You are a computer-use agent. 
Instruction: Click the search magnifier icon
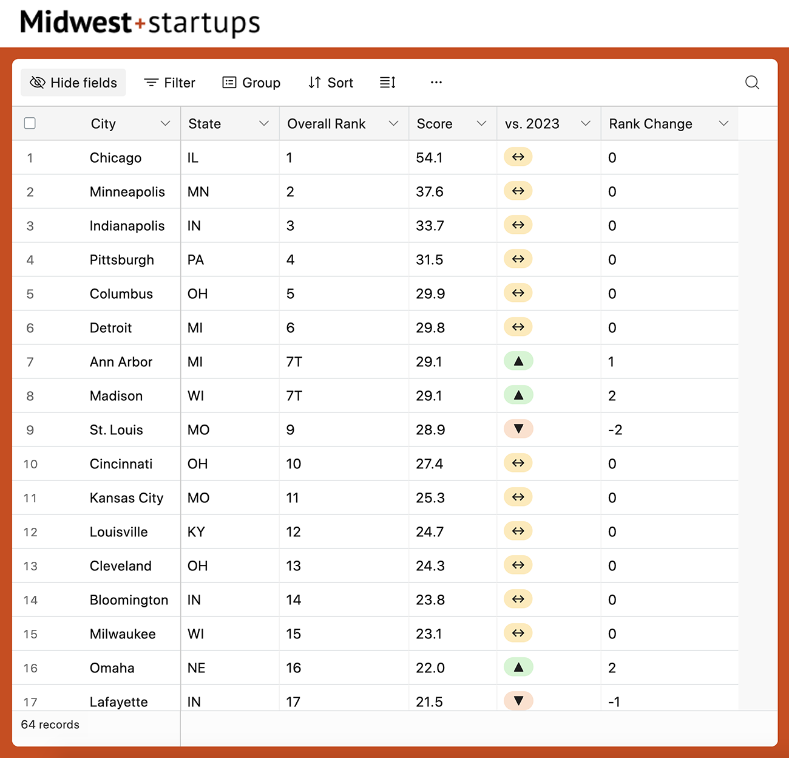(752, 83)
